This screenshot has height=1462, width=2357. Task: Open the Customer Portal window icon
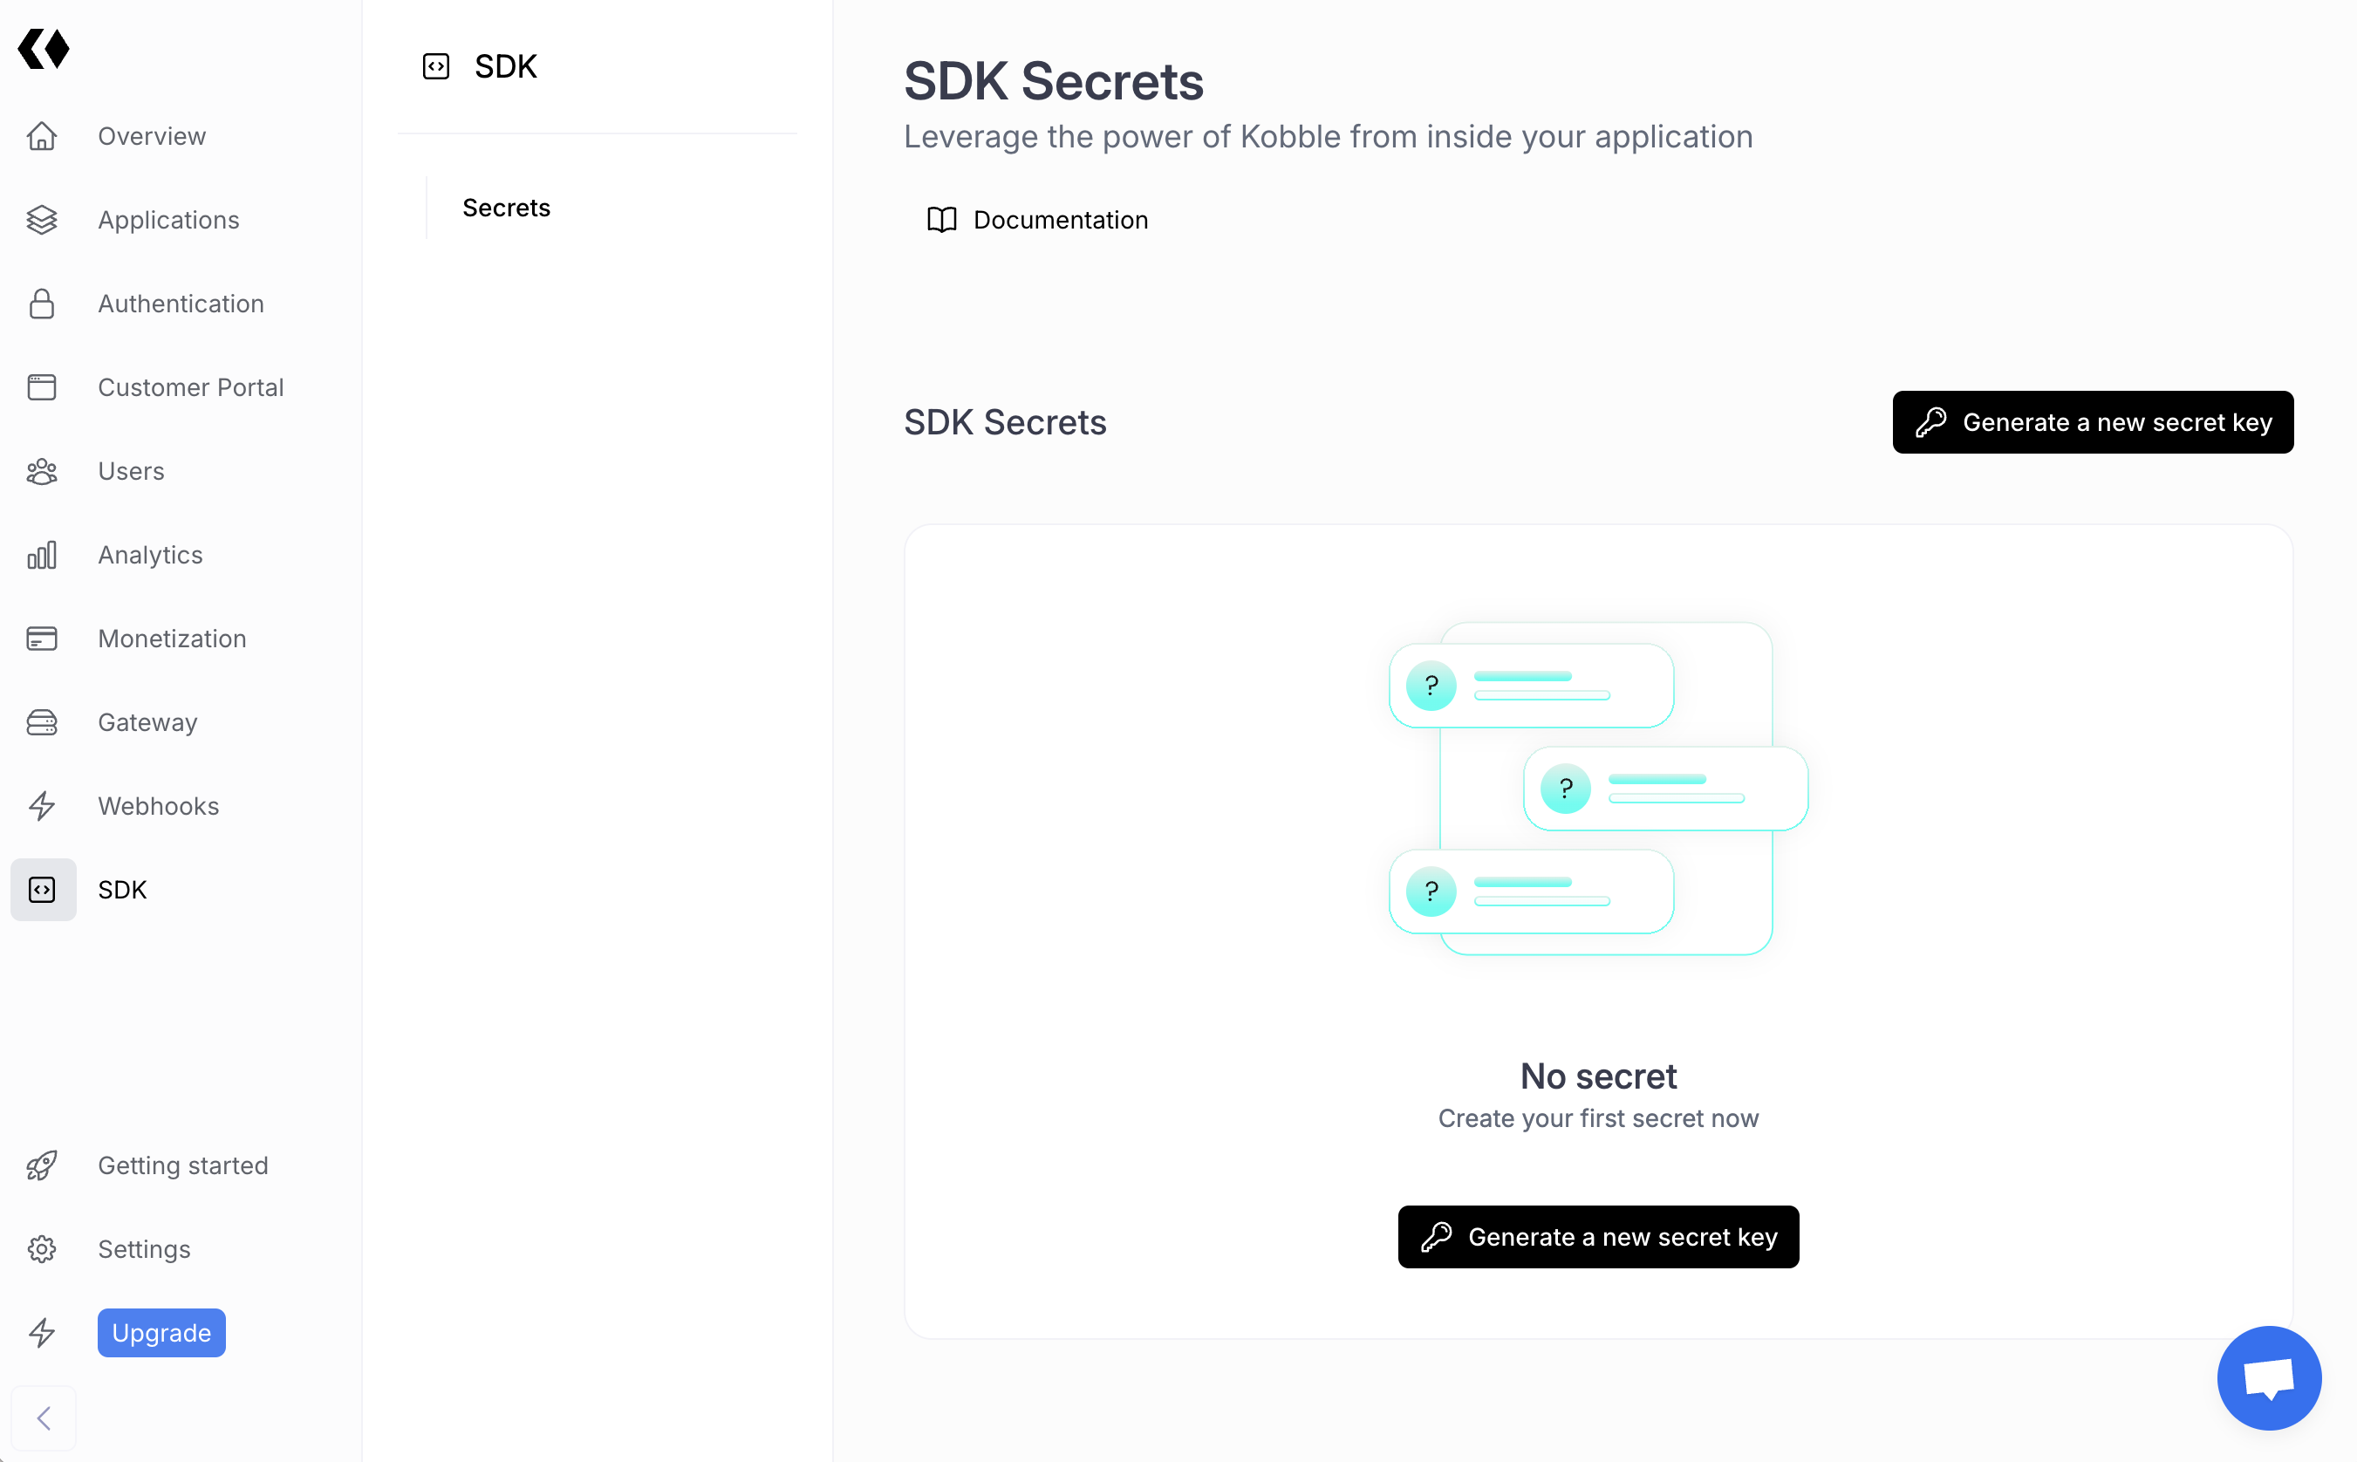tap(43, 386)
